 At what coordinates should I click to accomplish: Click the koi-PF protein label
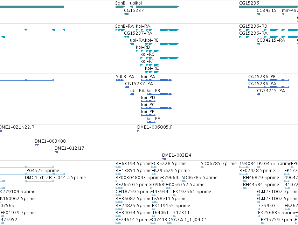click(147, 112)
